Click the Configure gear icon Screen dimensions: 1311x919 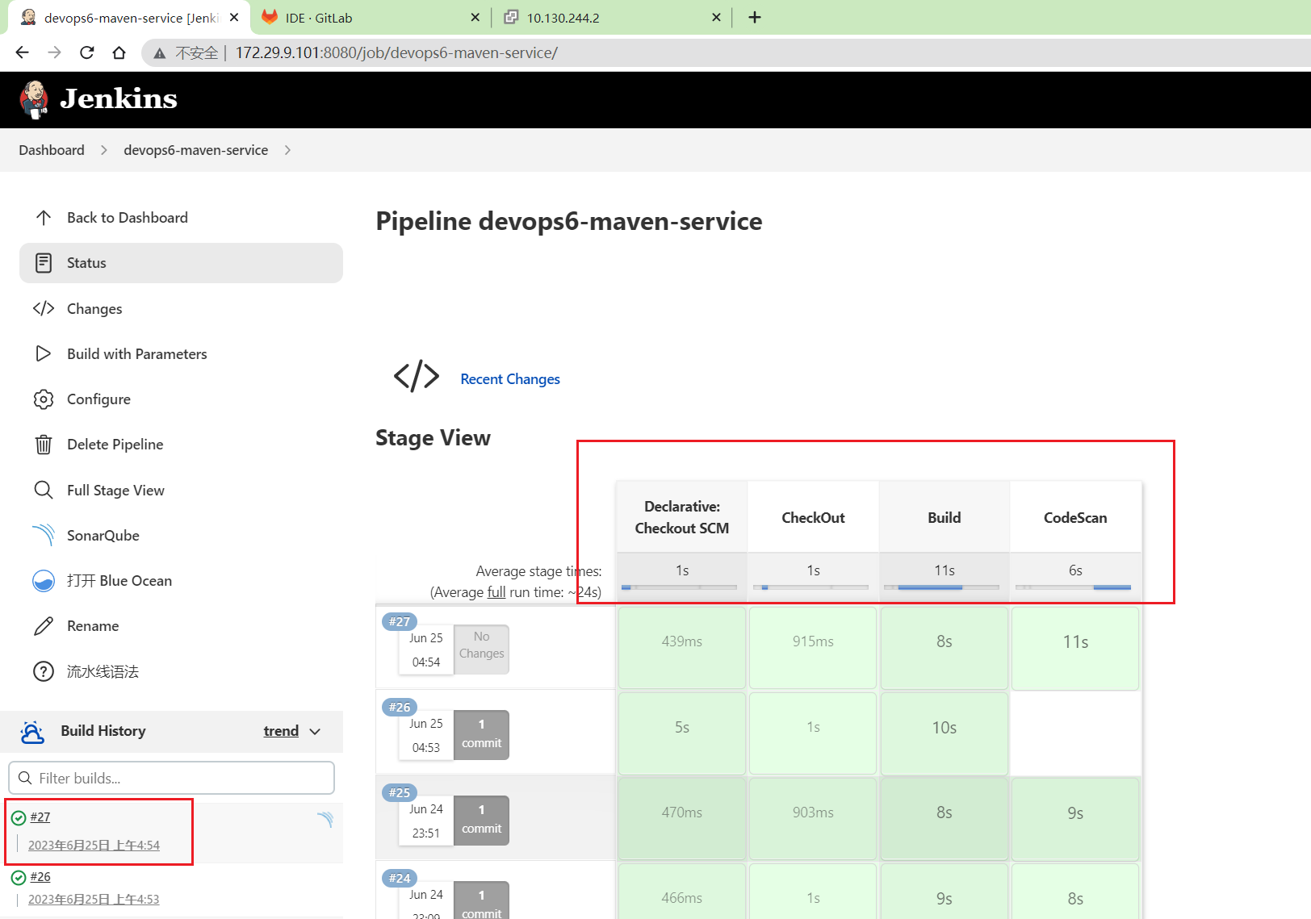pos(44,399)
